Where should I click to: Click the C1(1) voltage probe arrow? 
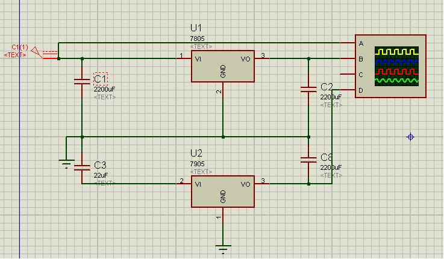36,52
